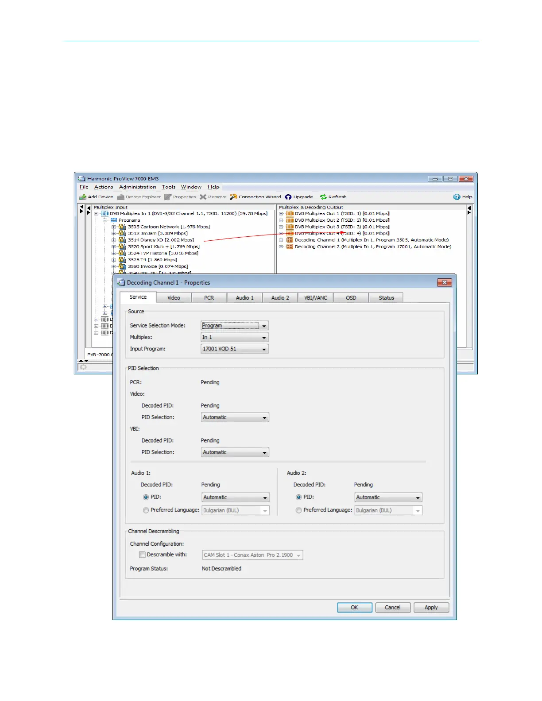Open the VBI/VANC tab
542x701 pixels.
(316, 298)
